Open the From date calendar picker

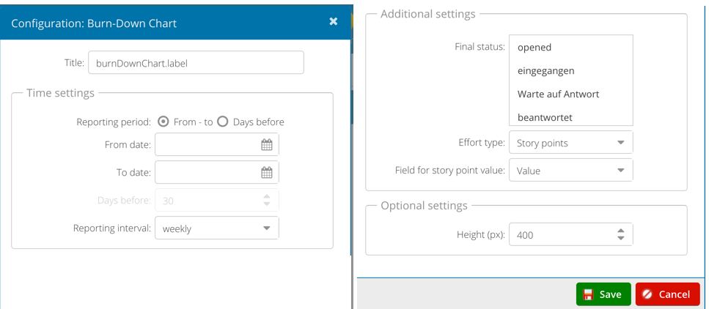tap(267, 145)
